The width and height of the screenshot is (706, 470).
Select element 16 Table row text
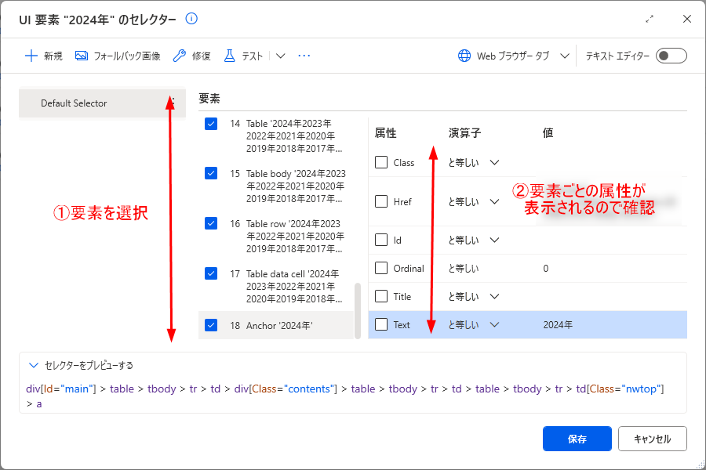296,236
